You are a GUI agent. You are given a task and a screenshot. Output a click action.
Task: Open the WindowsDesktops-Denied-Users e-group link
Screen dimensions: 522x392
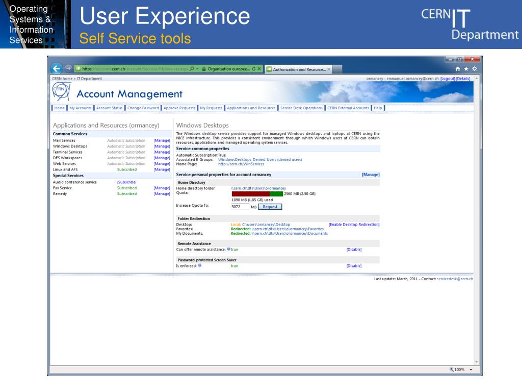click(260, 160)
